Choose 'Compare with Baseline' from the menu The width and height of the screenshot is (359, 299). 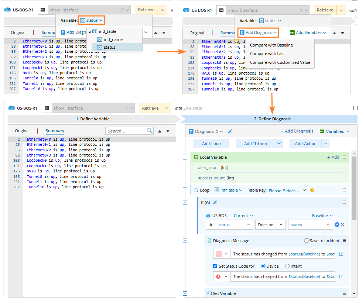(x=271, y=45)
